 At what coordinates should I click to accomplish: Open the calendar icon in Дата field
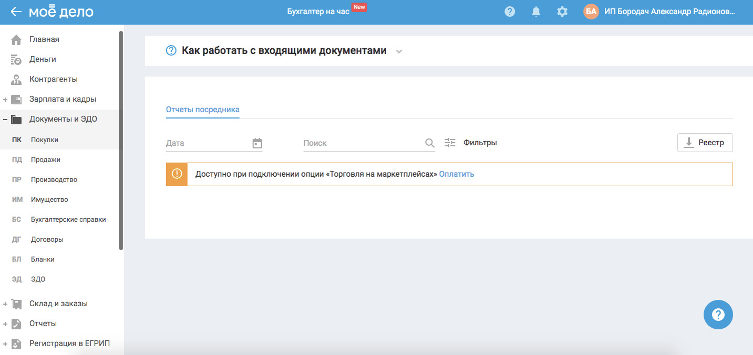257,143
